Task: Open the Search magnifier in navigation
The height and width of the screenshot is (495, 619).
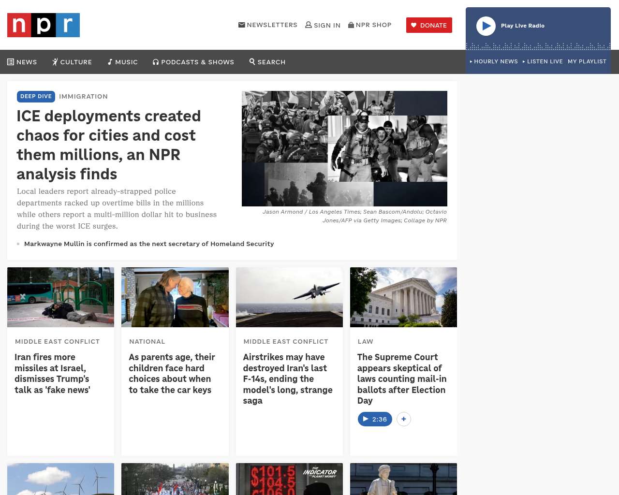Action: click(267, 62)
